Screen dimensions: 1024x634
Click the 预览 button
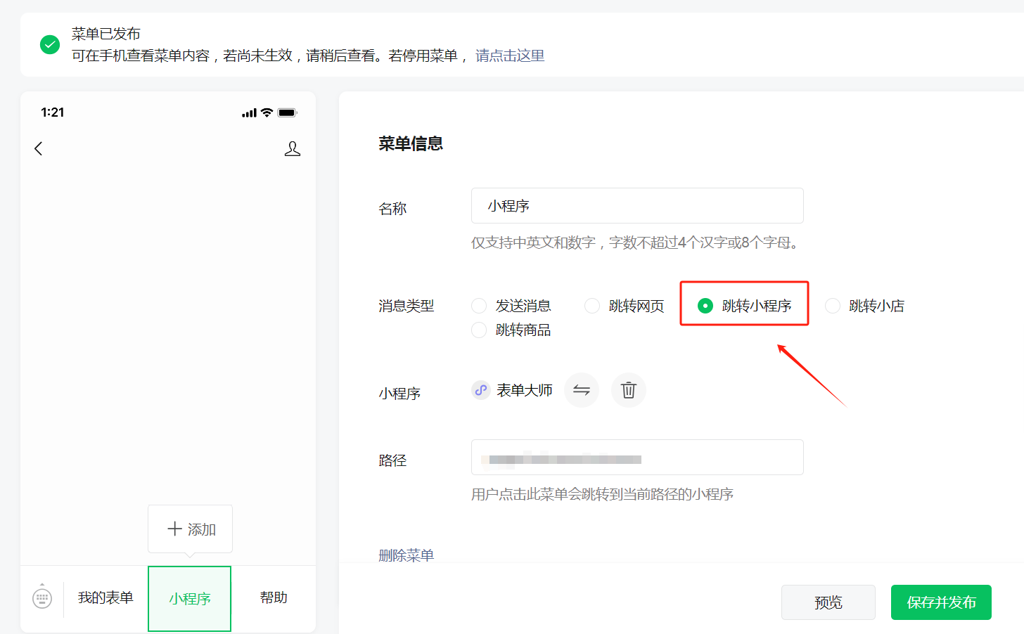[x=828, y=602]
